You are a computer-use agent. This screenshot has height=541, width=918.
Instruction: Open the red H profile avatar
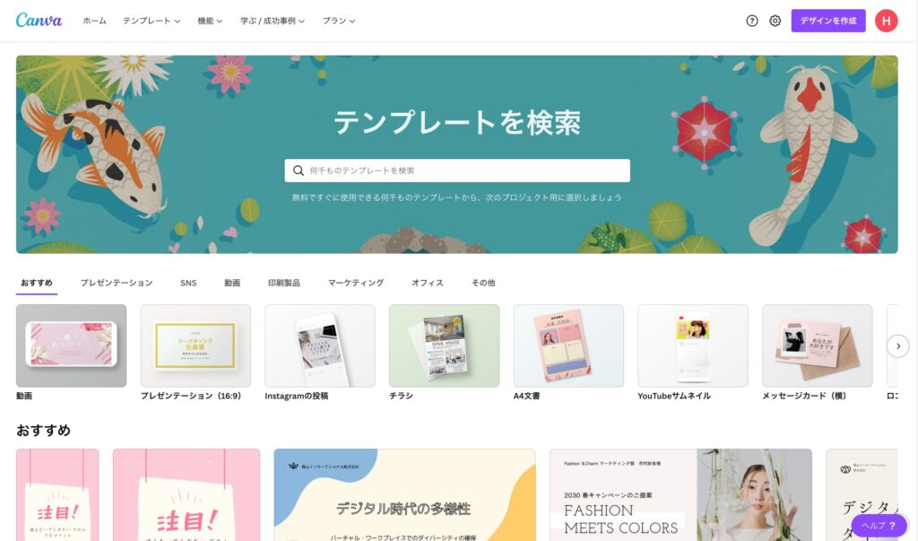(886, 21)
